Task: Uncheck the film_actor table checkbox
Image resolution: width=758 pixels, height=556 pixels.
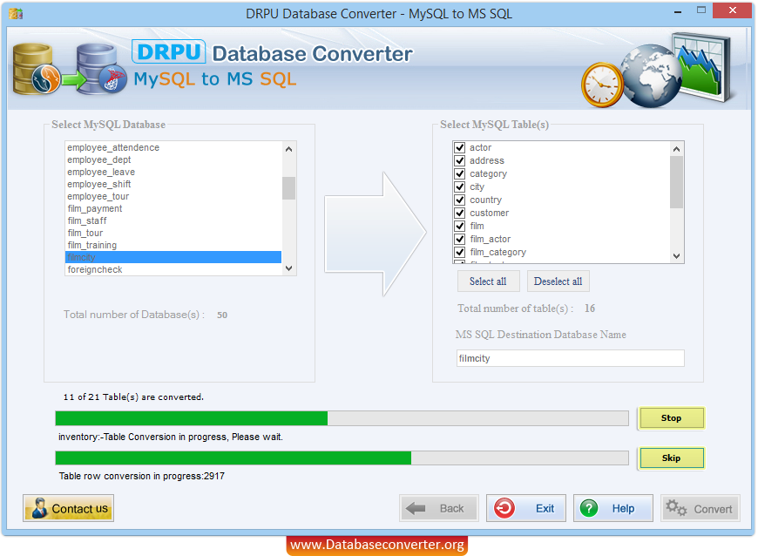Action: (460, 239)
